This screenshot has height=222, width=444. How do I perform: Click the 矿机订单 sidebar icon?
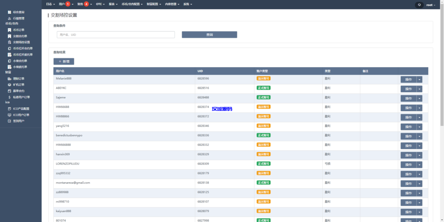10,85
